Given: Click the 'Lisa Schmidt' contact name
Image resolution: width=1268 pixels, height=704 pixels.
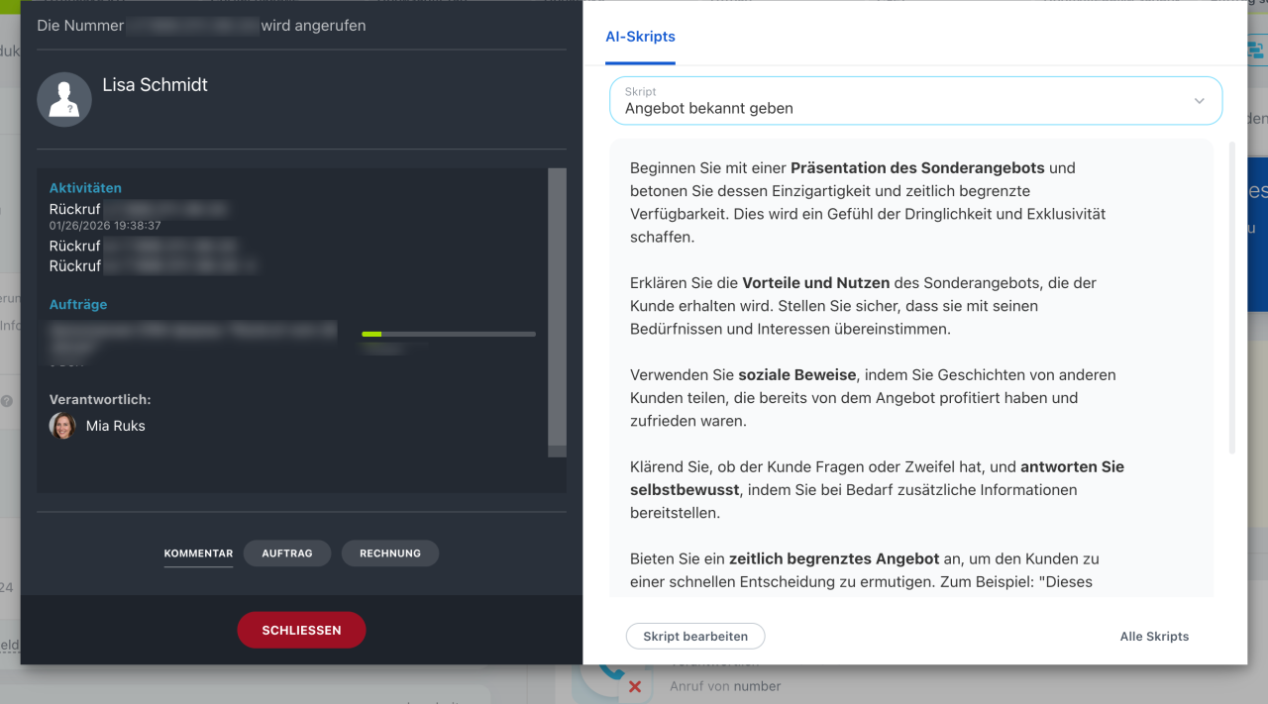Looking at the screenshot, I should click(156, 85).
